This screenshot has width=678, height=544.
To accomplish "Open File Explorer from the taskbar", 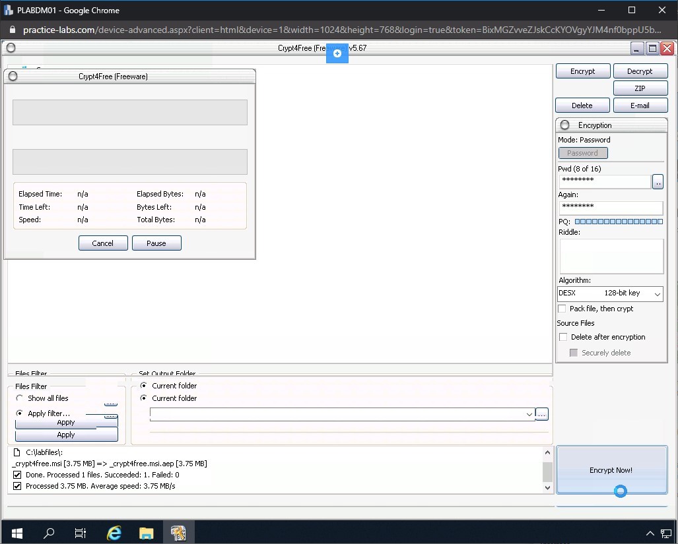I will pyautogui.click(x=146, y=532).
